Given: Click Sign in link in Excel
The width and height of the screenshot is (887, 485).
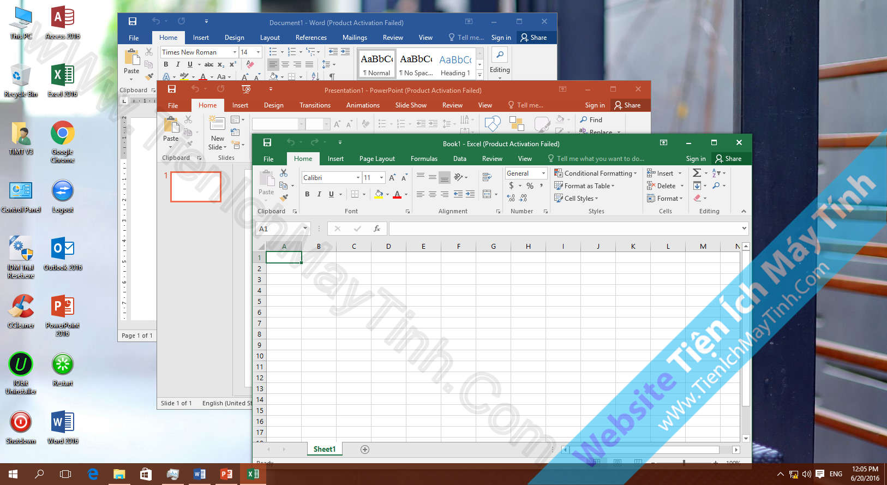Looking at the screenshot, I should click(696, 159).
